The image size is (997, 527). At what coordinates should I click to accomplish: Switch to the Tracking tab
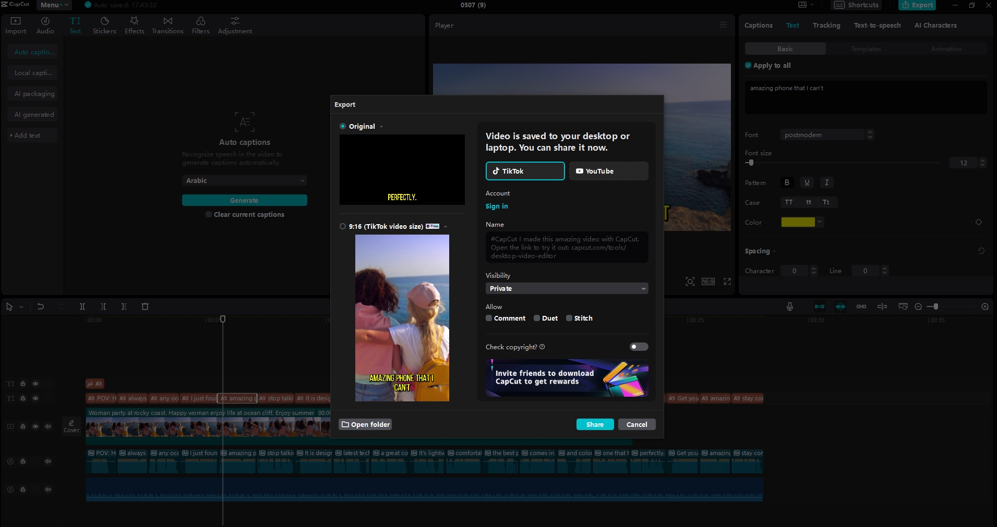point(826,25)
